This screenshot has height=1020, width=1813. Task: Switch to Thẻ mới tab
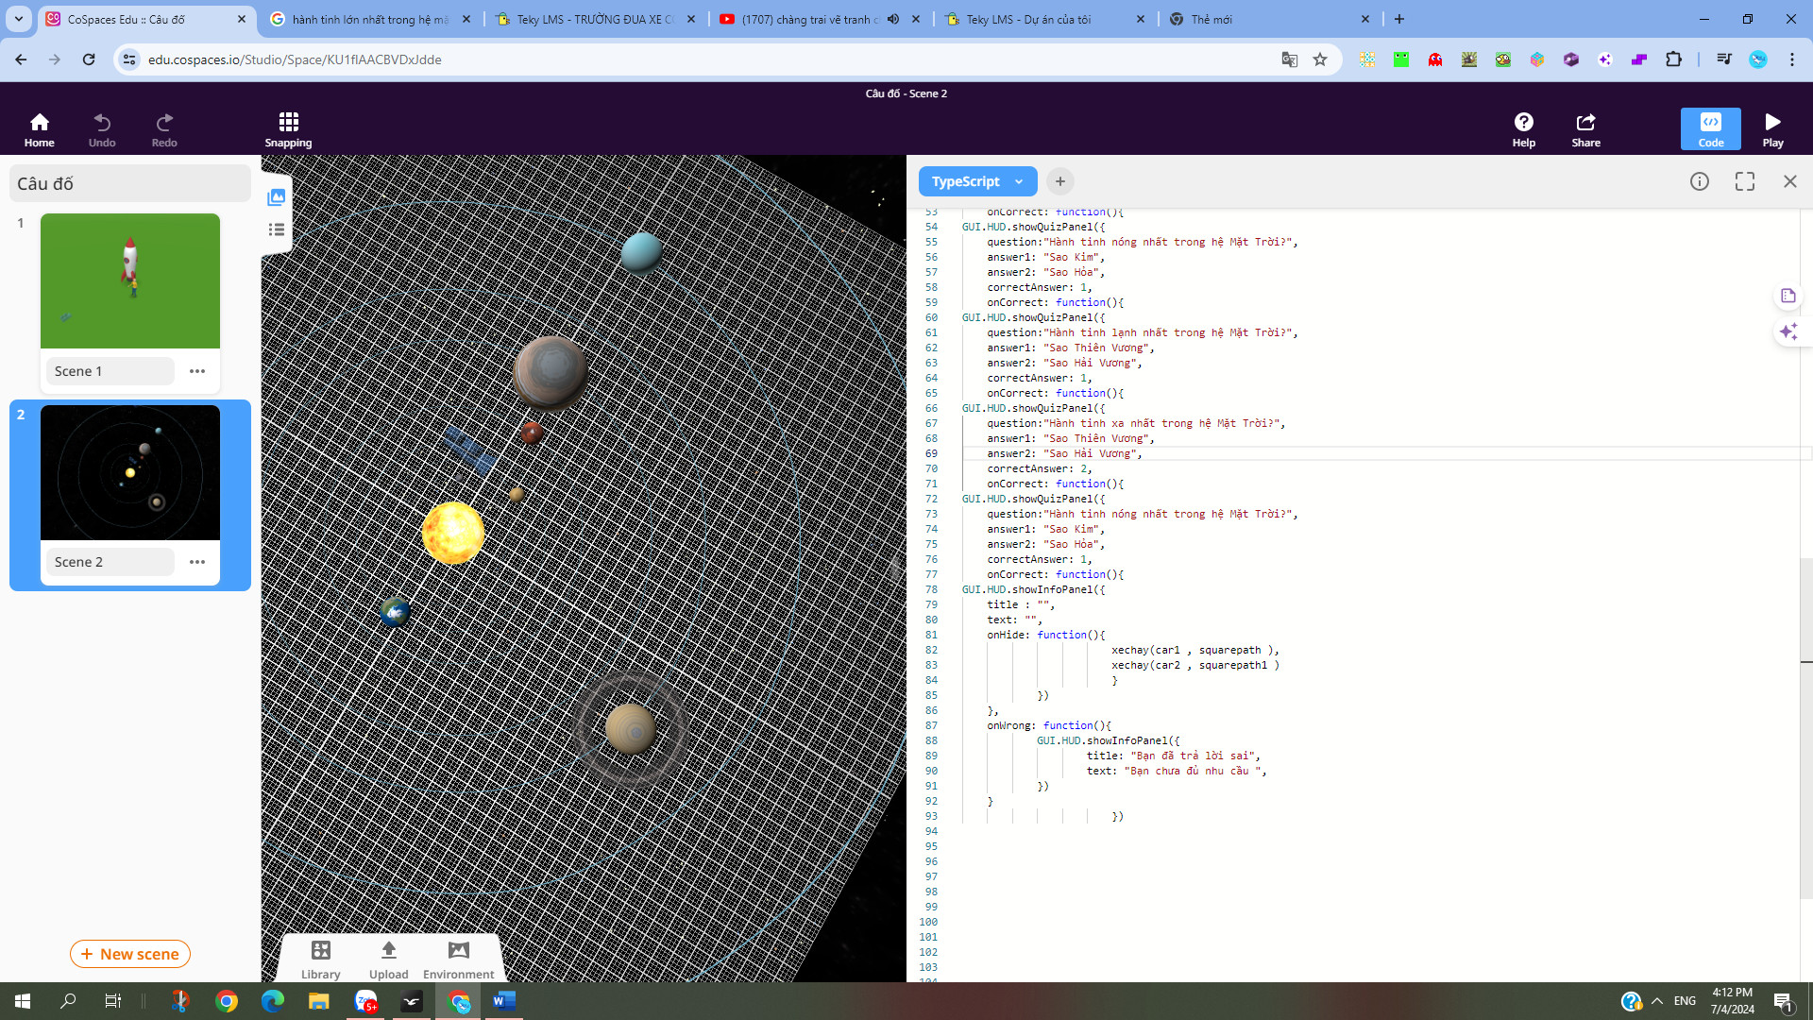click(x=1268, y=19)
